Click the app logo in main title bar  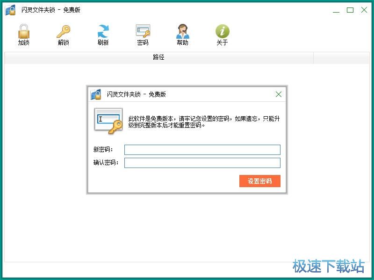click(x=10, y=10)
